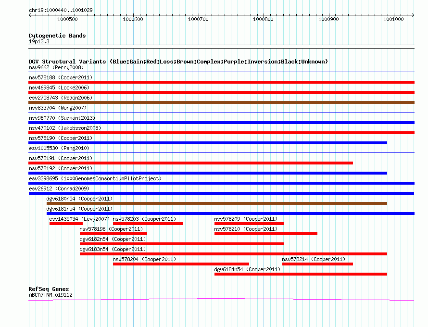Click the nsv578210 (Cooper2011) label
Screen dimensions: 428x327
[246, 229]
